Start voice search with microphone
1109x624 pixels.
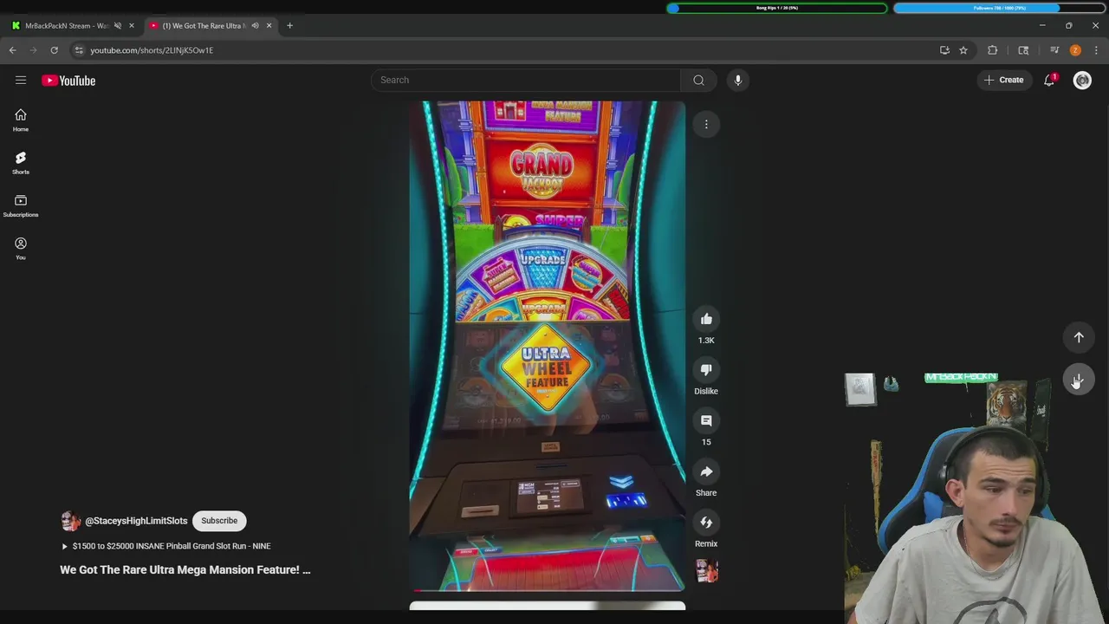point(737,80)
